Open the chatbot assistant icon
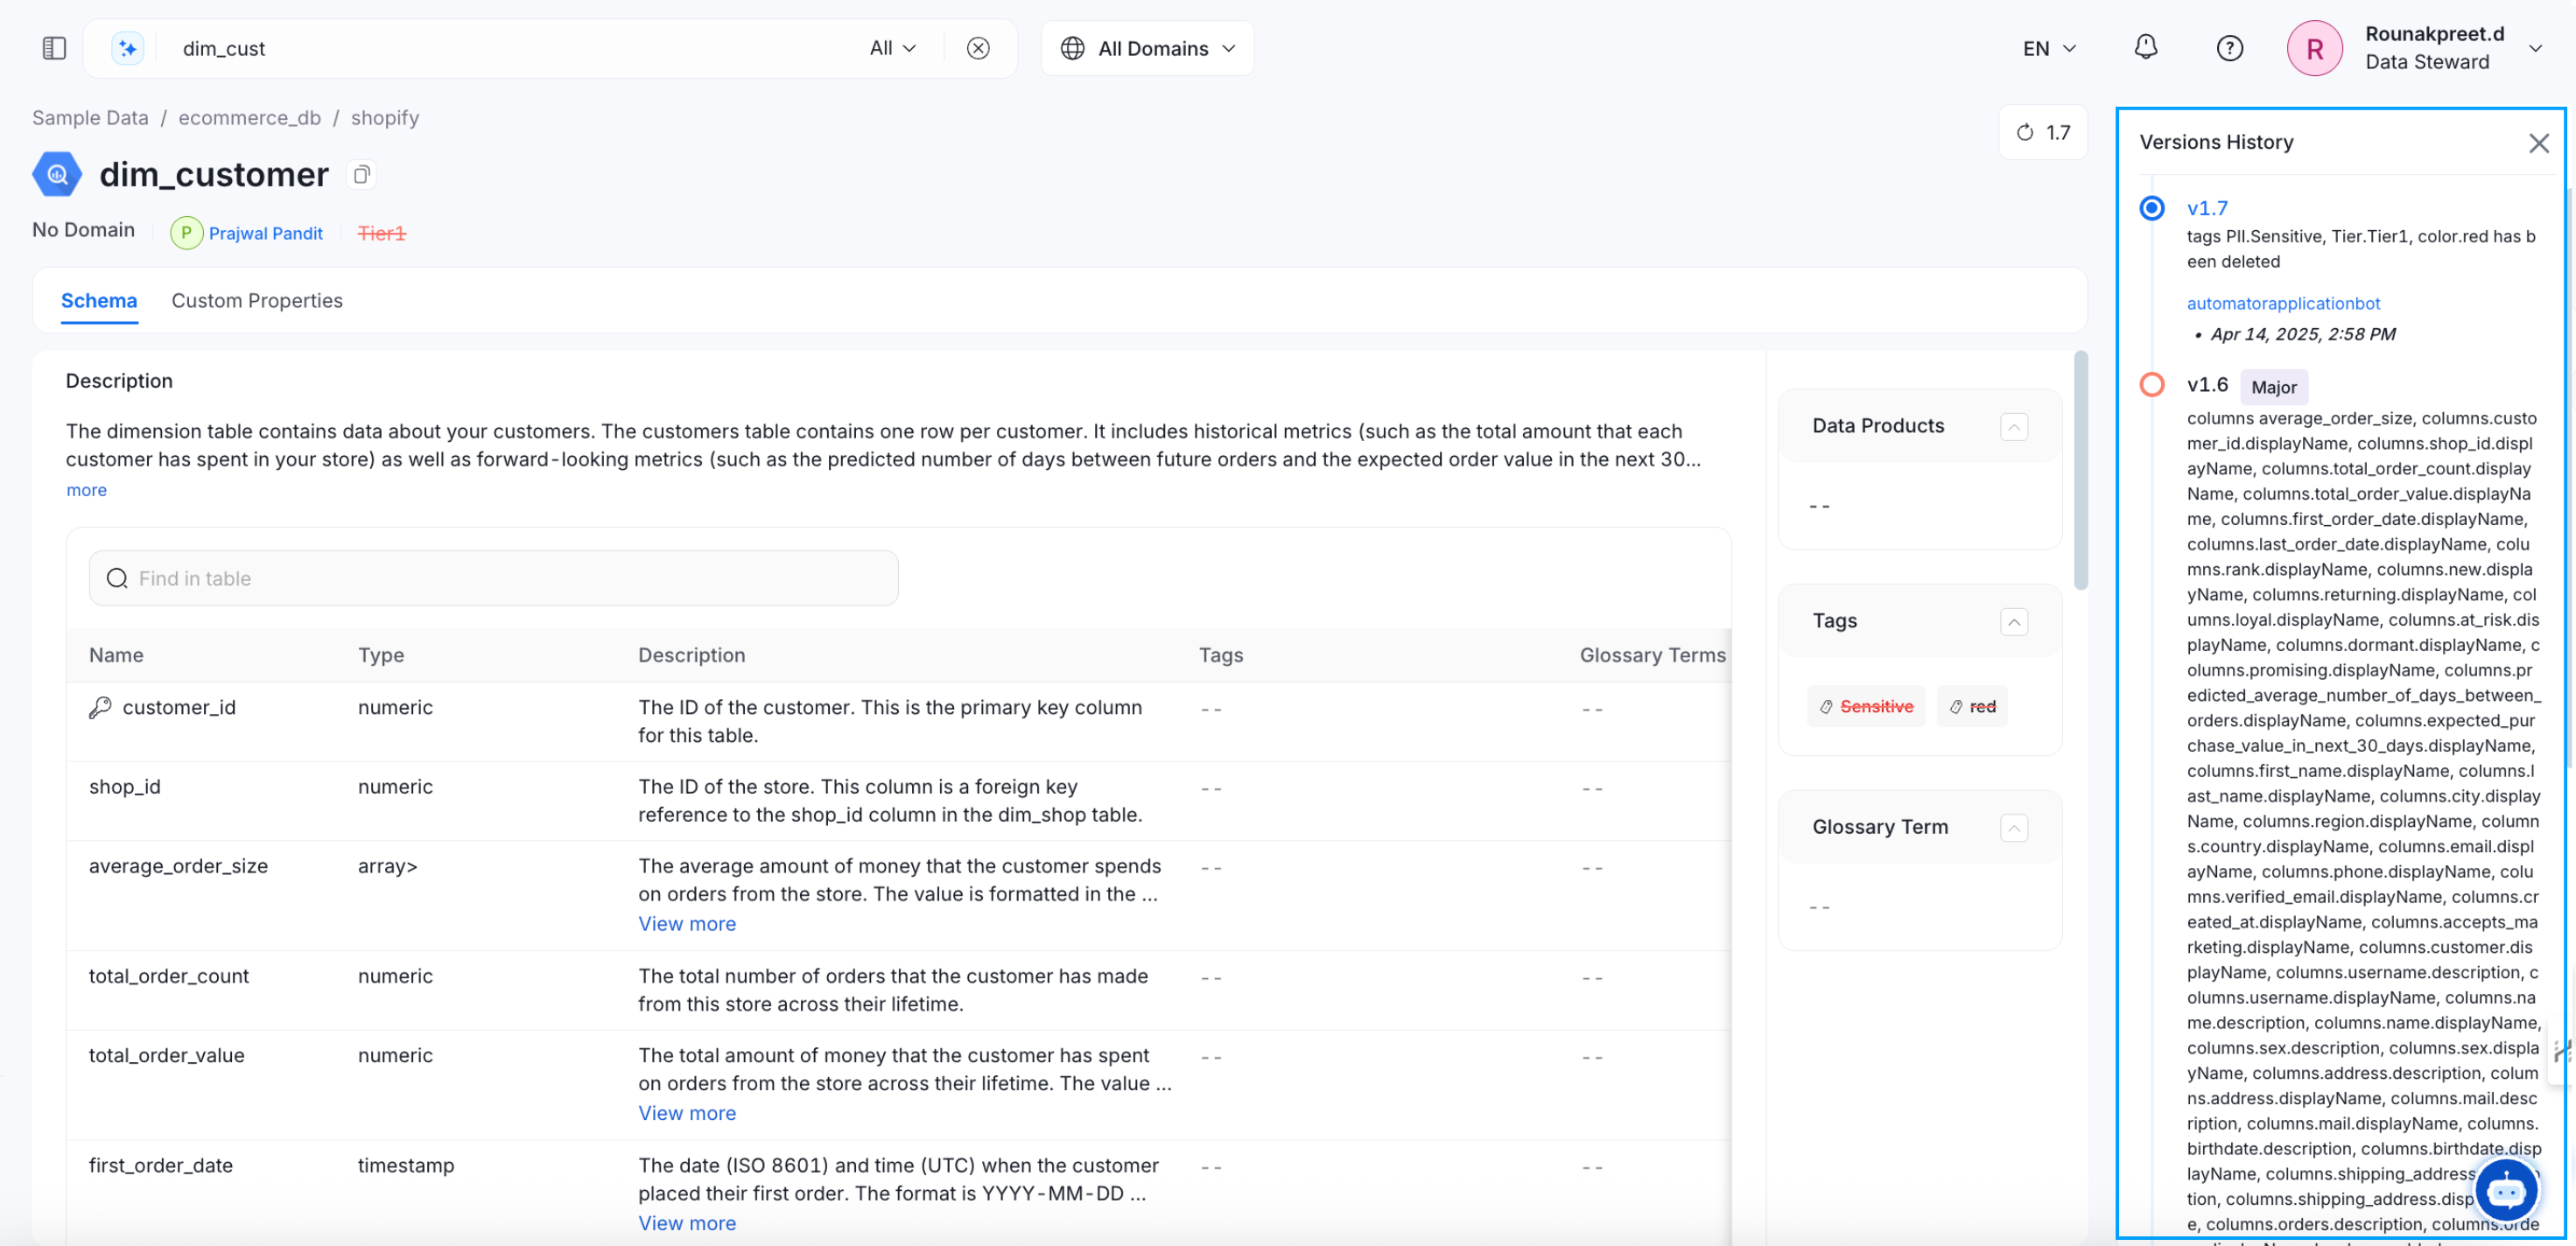Viewport: 2576px width, 1246px height. (2506, 1190)
